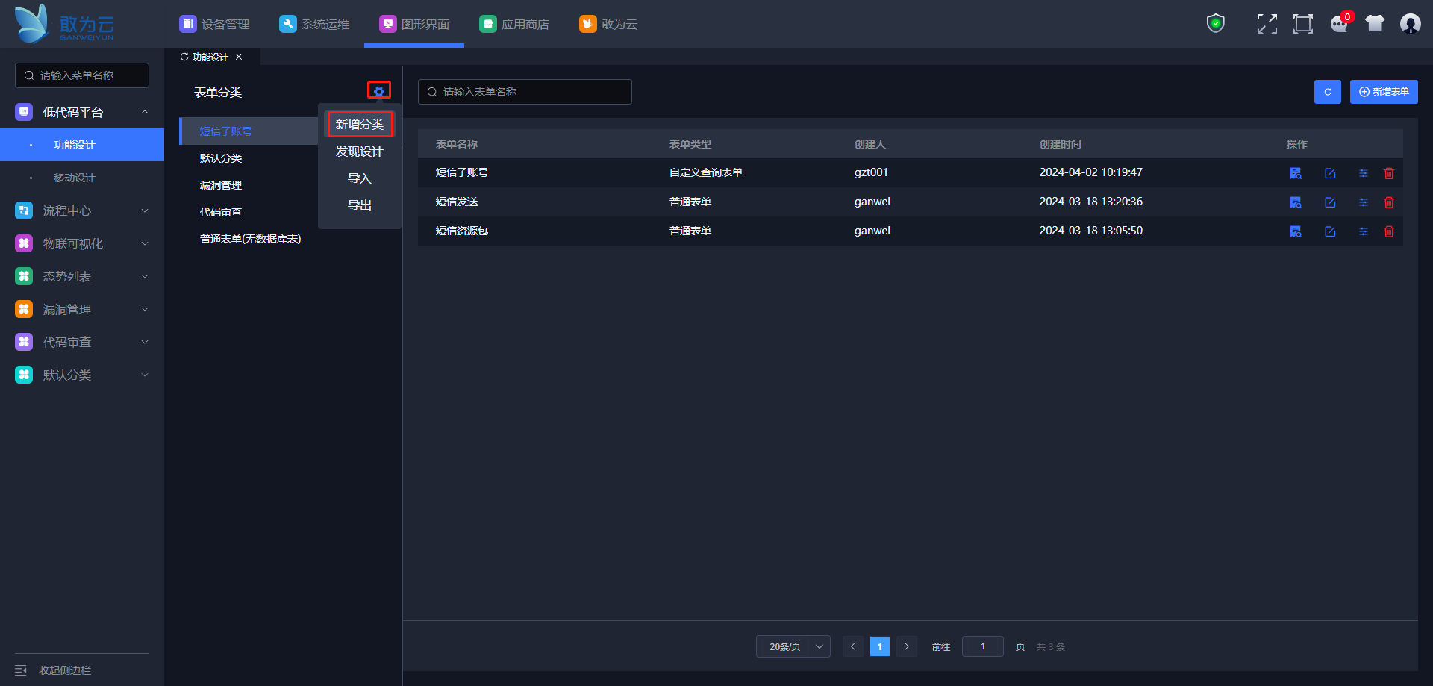This screenshot has width=1433, height=686.
Task: Open the user avatar menu
Action: [x=1411, y=24]
